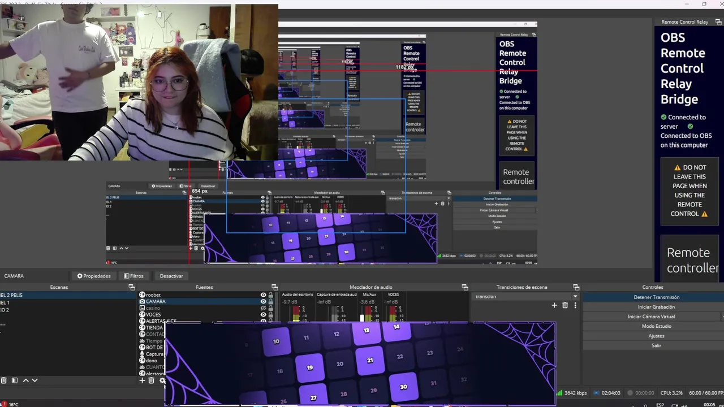724x407 pixels.
Task: Delete the current scene transition
Action: click(x=564, y=305)
